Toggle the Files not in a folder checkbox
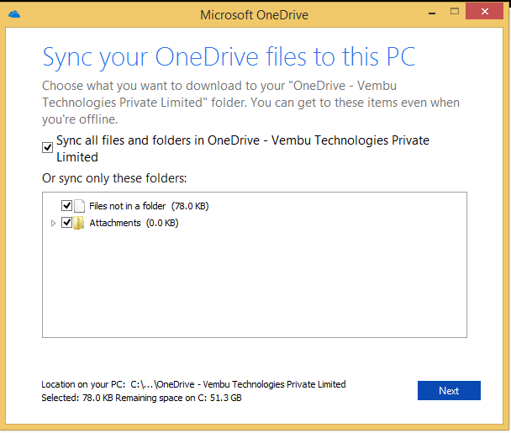 point(66,206)
